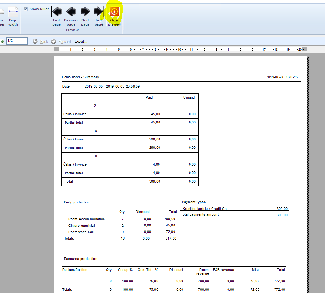This screenshot has width=325, height=293.
Task: Click the Daily production heading
Action: 77,202
